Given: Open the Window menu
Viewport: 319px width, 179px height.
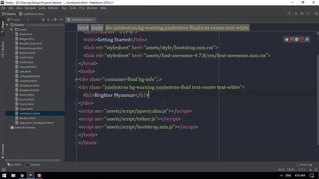Looking at the screenshot, I should pos(92,8).
